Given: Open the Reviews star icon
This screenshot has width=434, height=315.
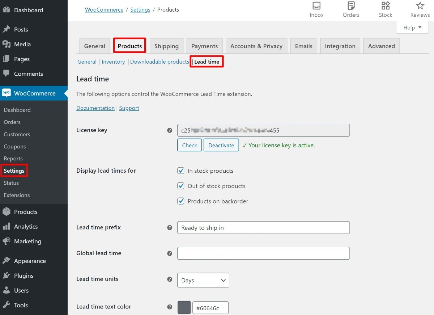Looking at the screenshot, I should coord(420,6).
